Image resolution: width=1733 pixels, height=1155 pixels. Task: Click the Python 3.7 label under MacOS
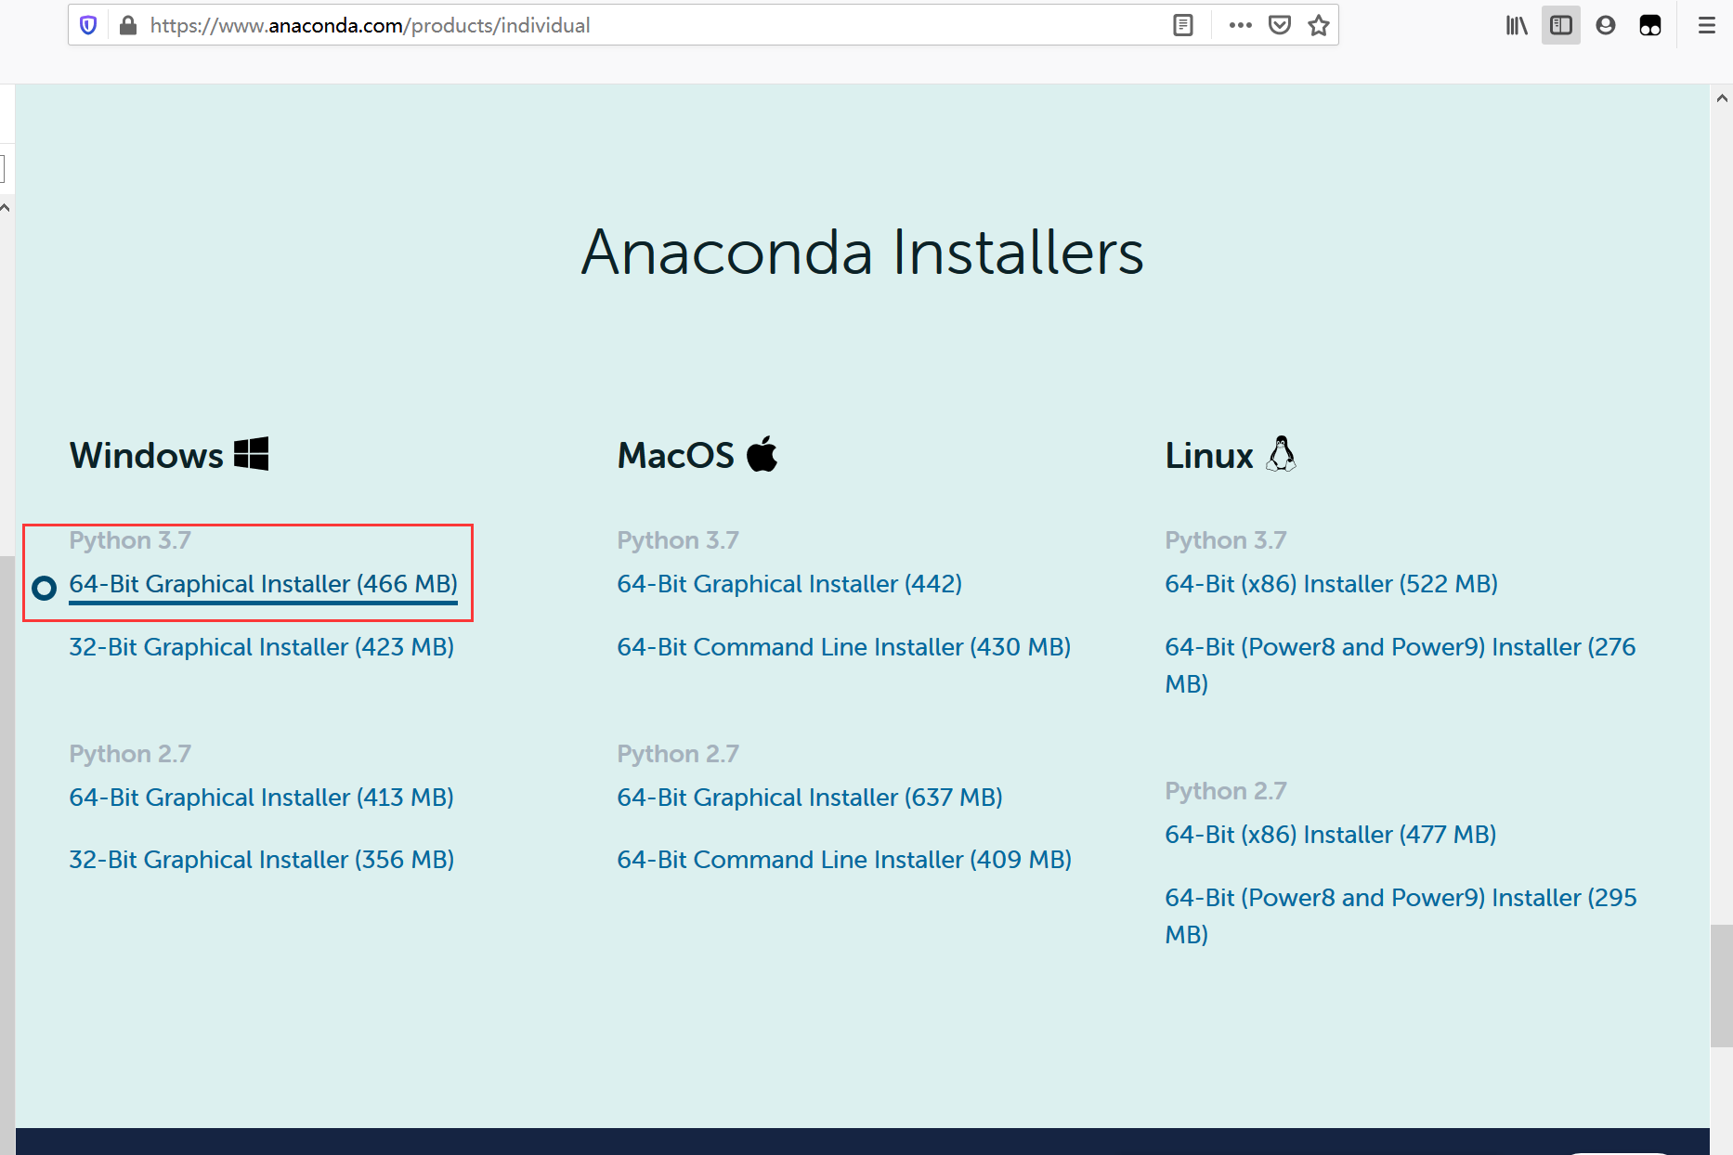[x=678, y=540]
